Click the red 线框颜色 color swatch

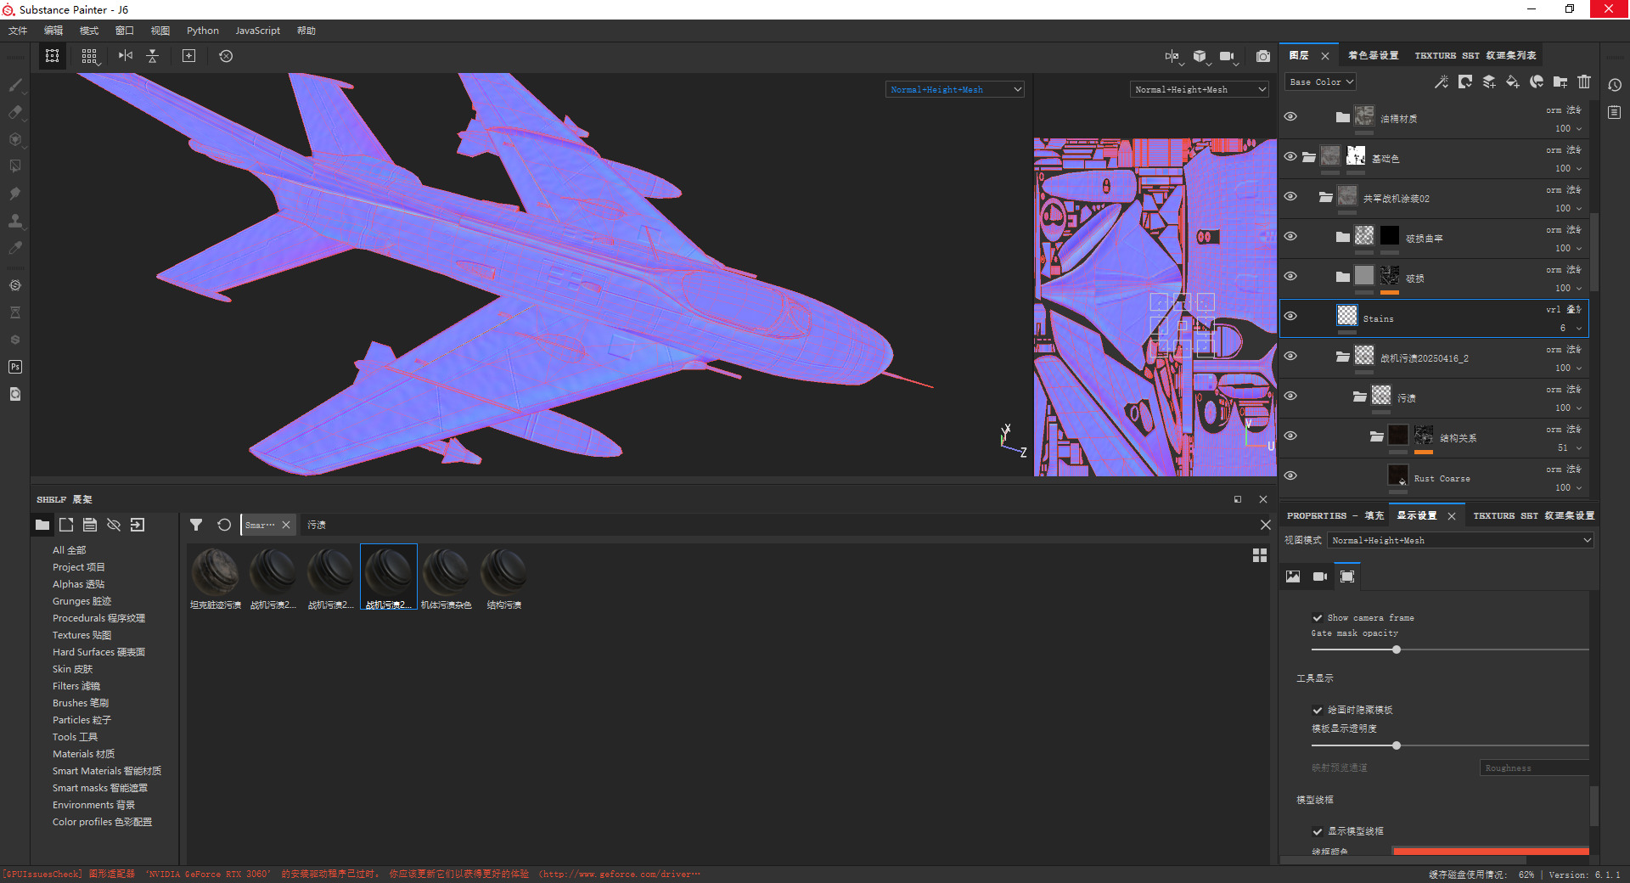point(1491,851)
